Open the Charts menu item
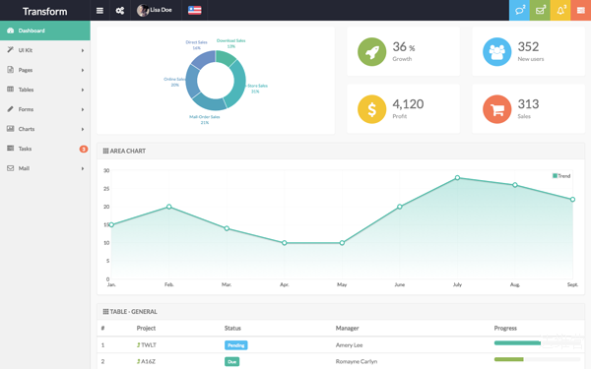This screenshot has height=369, width=591. (45, 129)
